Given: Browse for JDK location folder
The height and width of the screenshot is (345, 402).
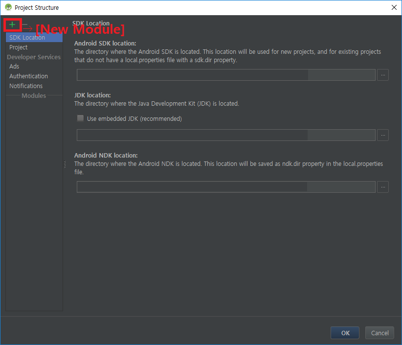Looking at the screenshot, I should click(x=383, y=135).
